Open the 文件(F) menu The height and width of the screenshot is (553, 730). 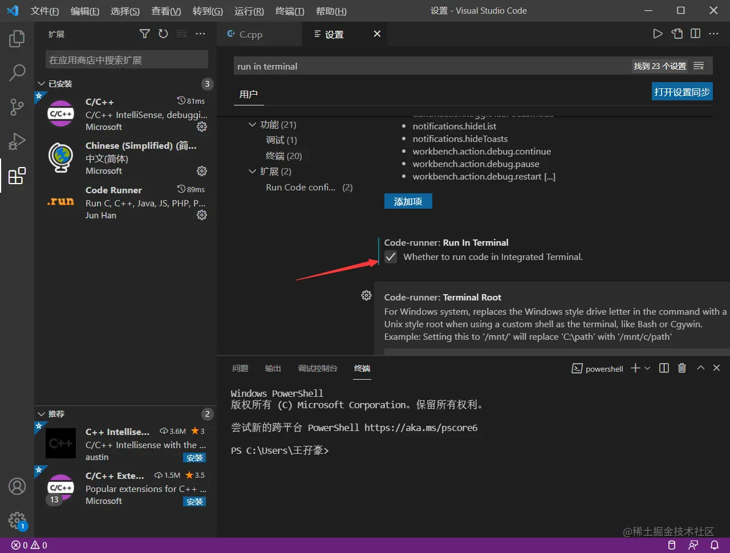point(44,11)
